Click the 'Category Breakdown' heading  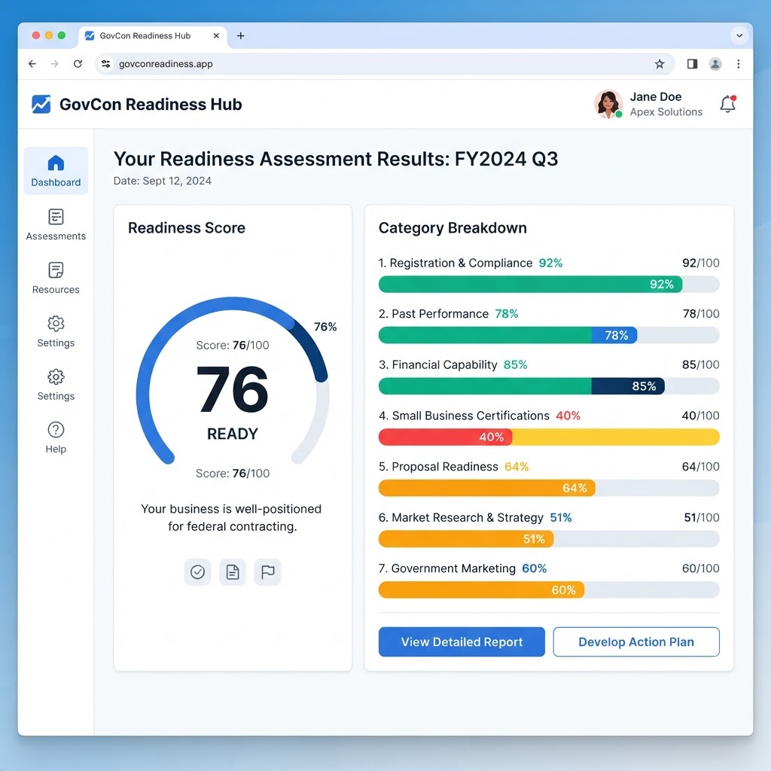click(x=453, y=227)
